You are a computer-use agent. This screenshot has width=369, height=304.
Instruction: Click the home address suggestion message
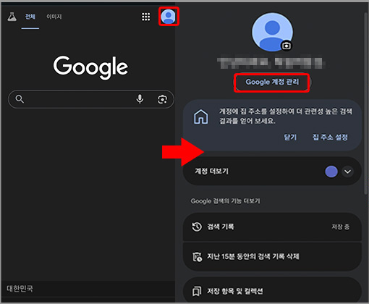click(286, 116)
